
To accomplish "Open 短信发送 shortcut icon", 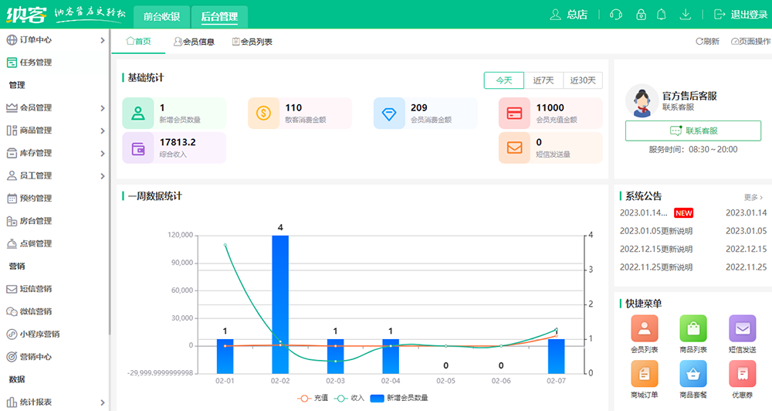I will 742,328.
